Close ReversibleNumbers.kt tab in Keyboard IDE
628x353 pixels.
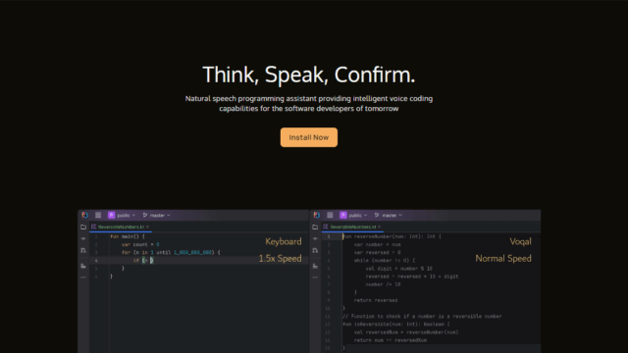click(x=148, y=227)
